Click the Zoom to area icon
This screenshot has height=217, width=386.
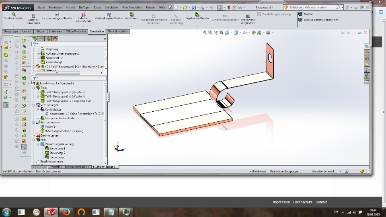coord(210,33)
